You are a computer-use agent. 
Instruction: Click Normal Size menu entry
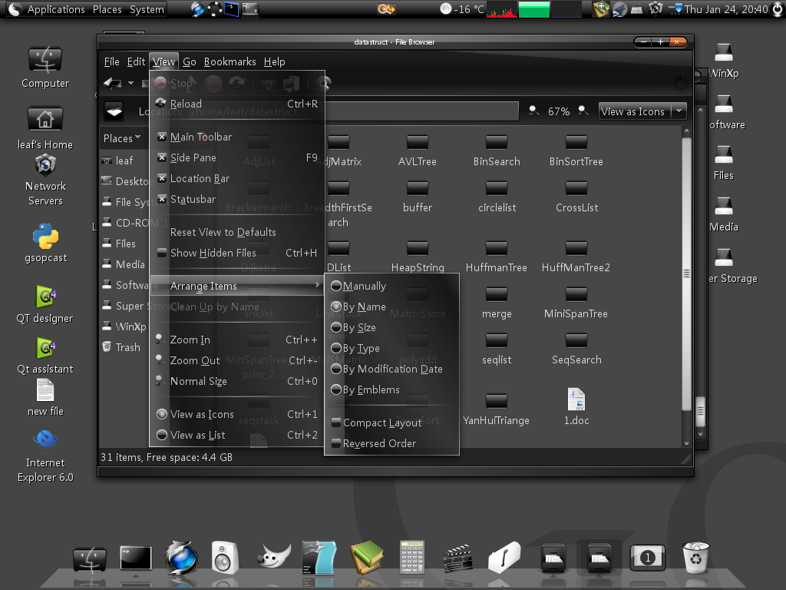236,381
